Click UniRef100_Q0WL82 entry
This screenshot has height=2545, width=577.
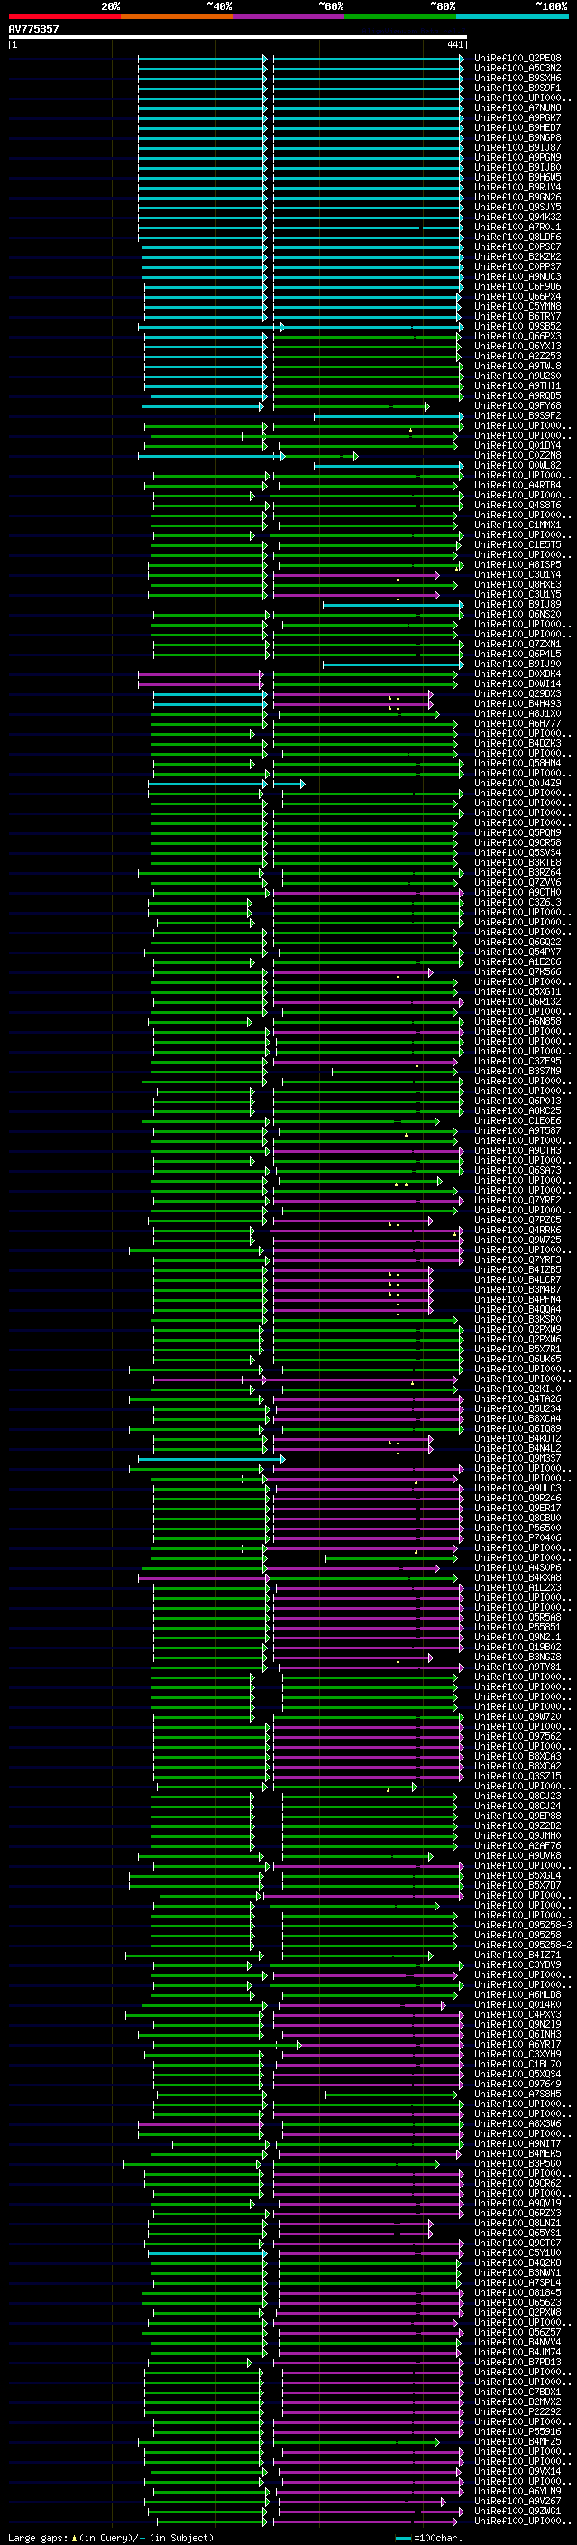tap(517, 465)
